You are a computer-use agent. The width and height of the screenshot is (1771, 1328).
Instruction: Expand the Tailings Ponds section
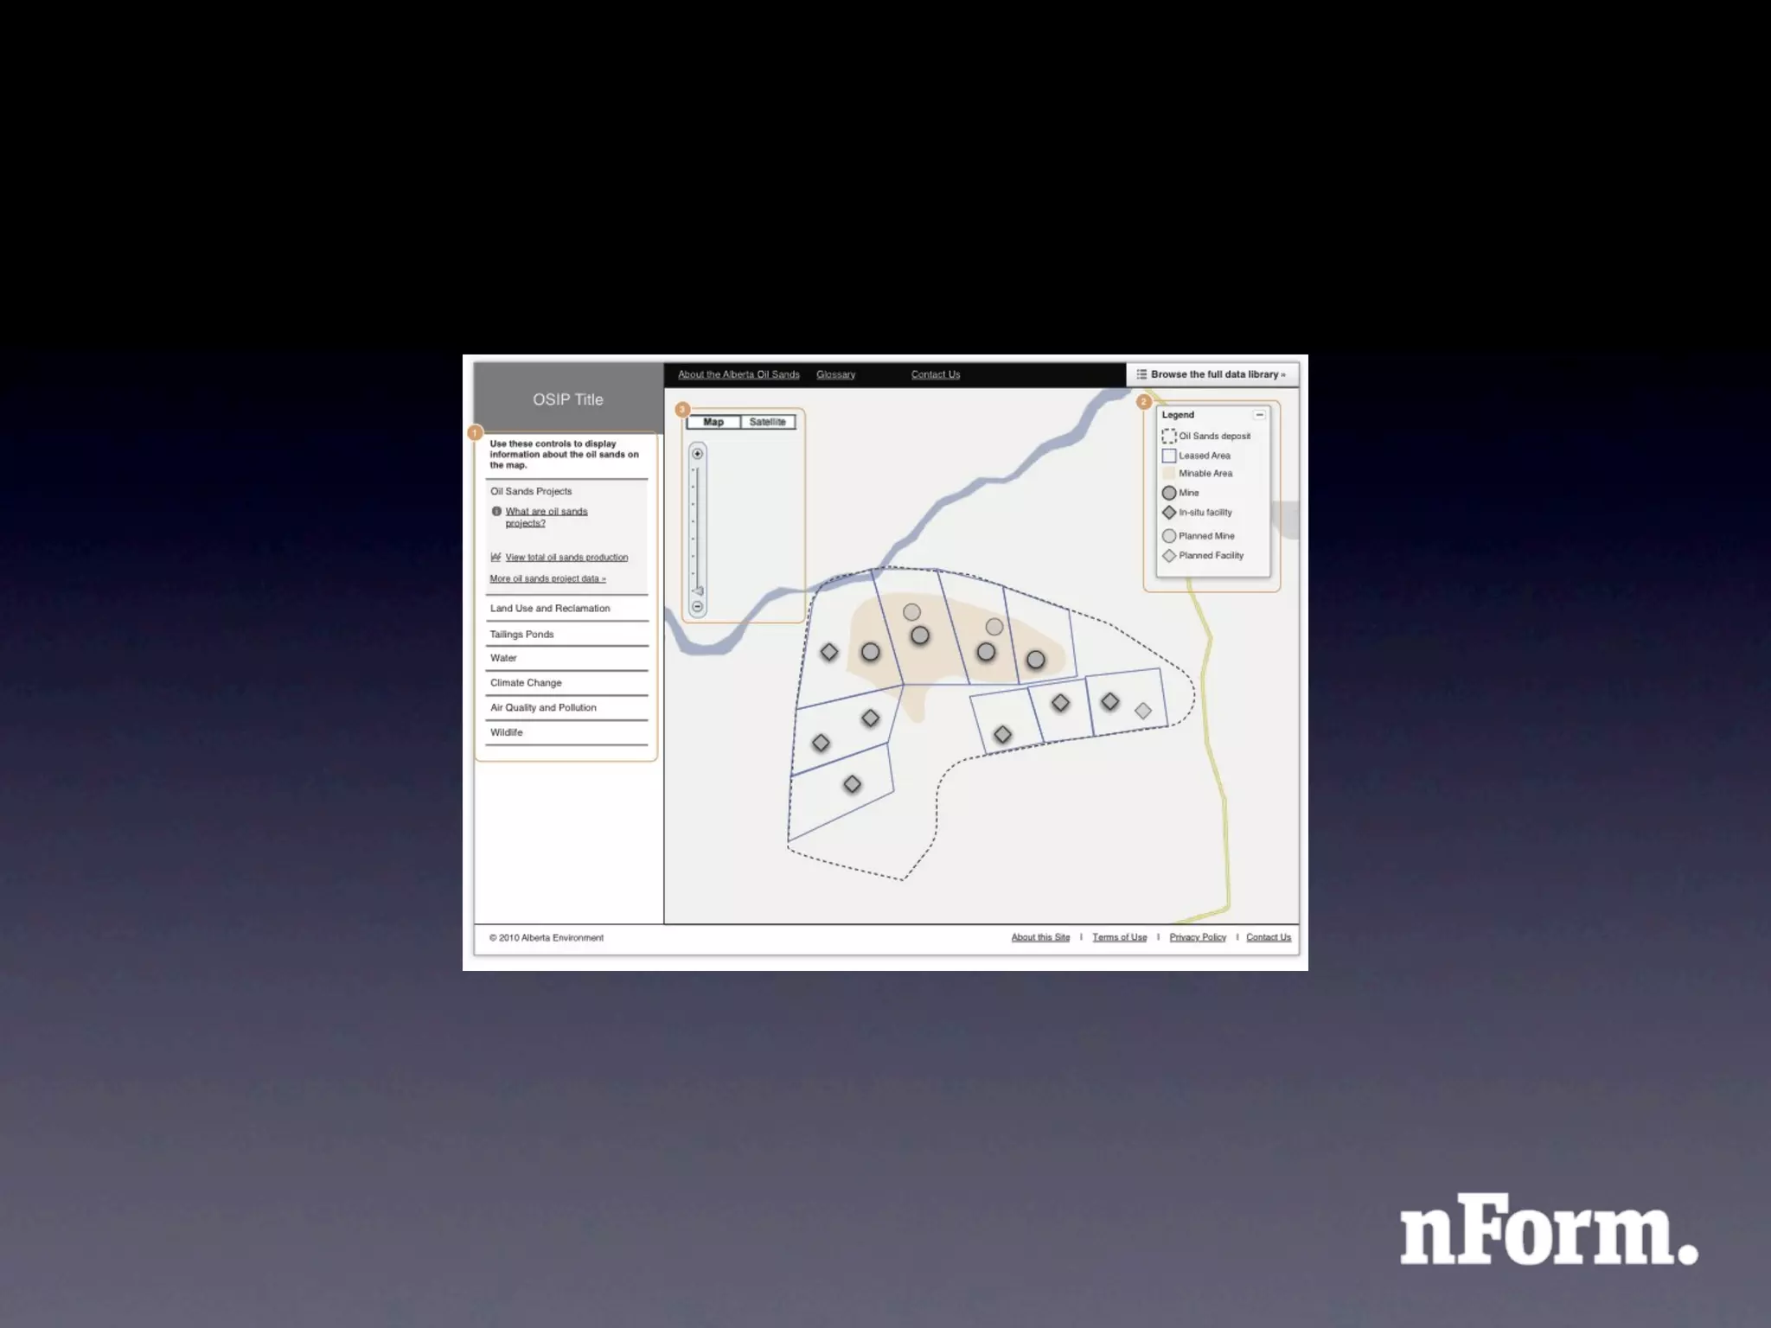click(521, 635)
